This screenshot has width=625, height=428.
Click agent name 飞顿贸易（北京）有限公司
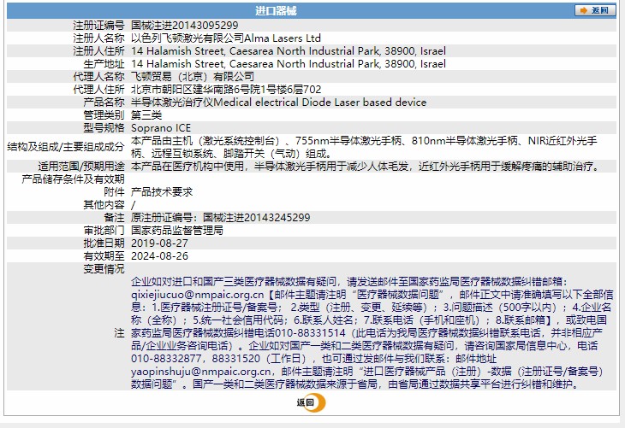tap(193, 76)
